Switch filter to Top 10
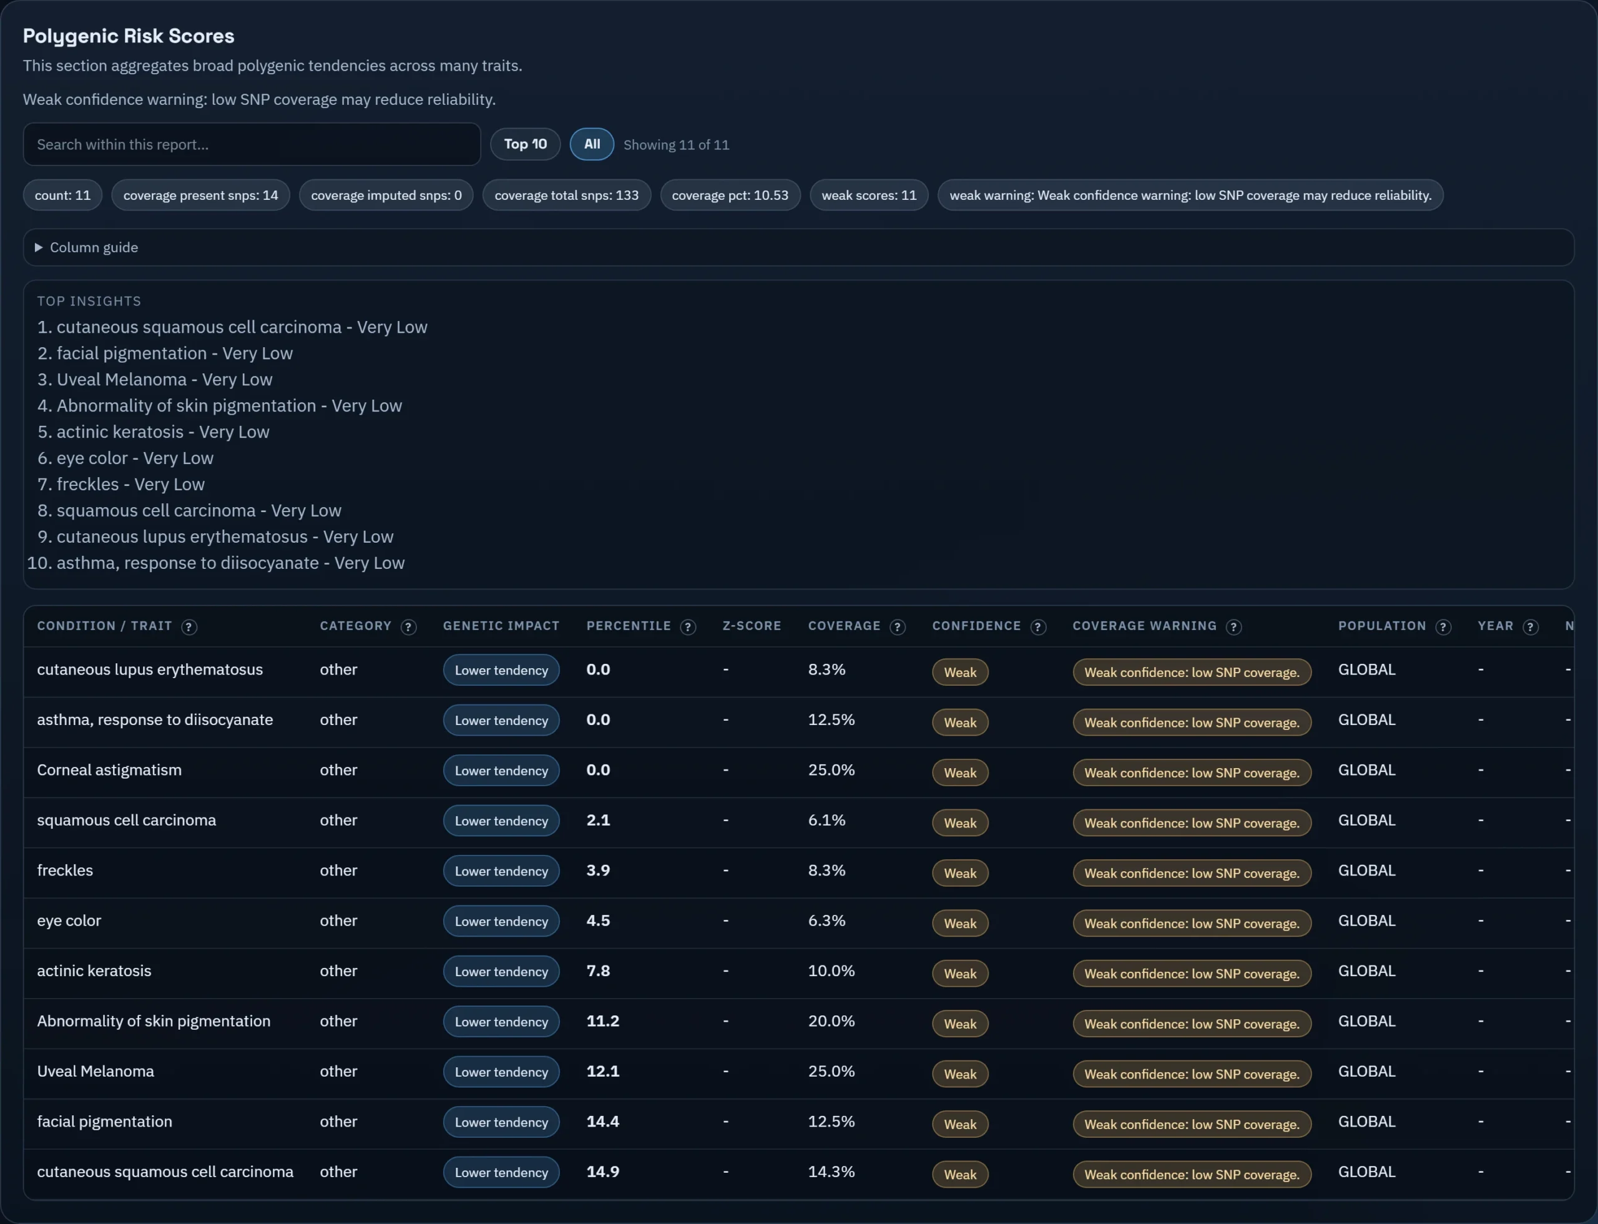The width and height of the screenshot is (1598, 1224). coord(524,144)
